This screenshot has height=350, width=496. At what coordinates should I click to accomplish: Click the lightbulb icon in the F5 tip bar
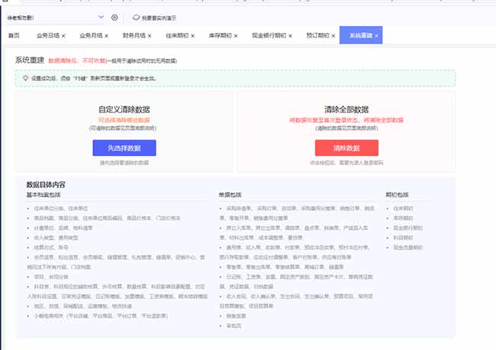coord(25,78)
